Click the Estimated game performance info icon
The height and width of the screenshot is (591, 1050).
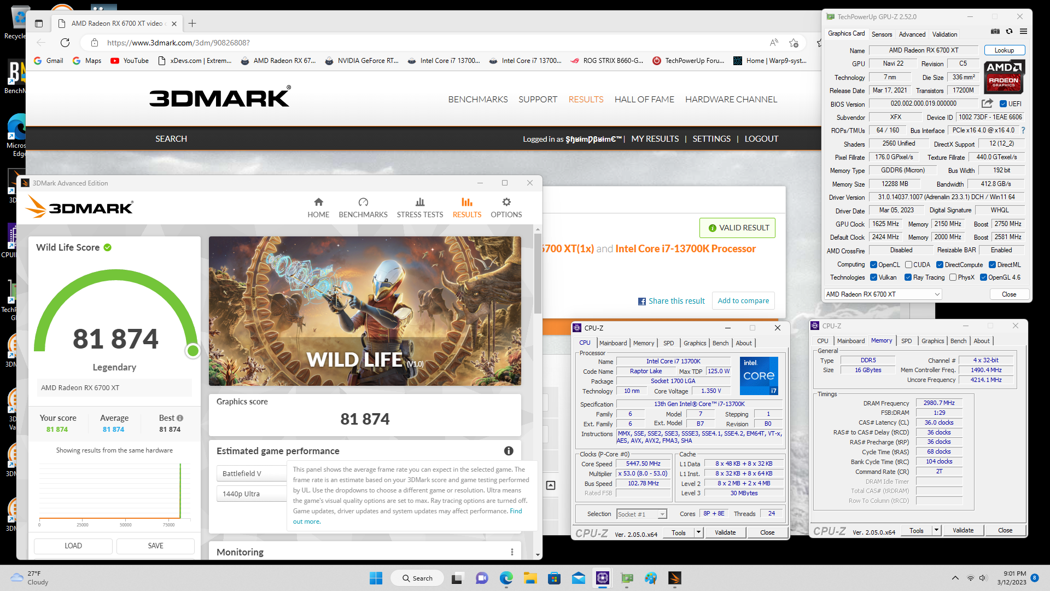tap(509, 451)
